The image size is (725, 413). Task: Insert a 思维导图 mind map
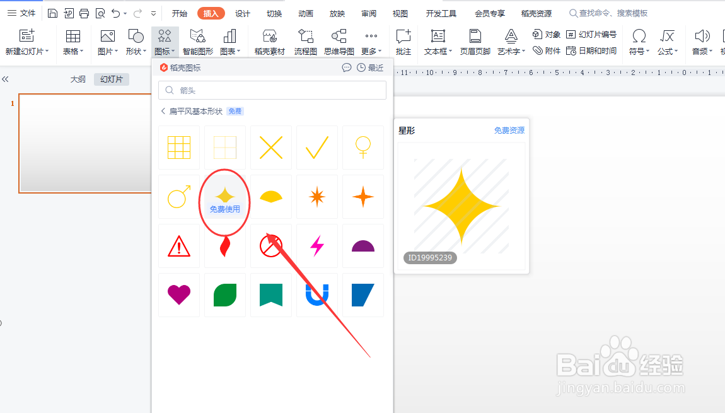pyautogui.click(x=339, y=42)
